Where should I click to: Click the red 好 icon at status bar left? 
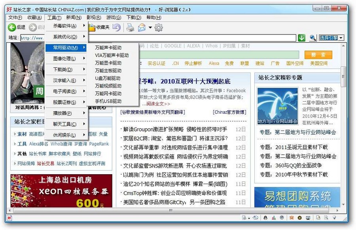click(x=9, y=218)
